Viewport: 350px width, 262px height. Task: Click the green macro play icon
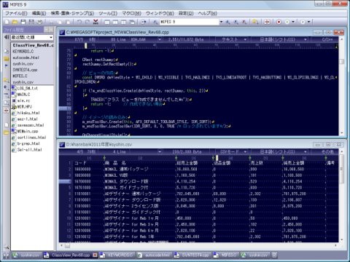point(287,22)
